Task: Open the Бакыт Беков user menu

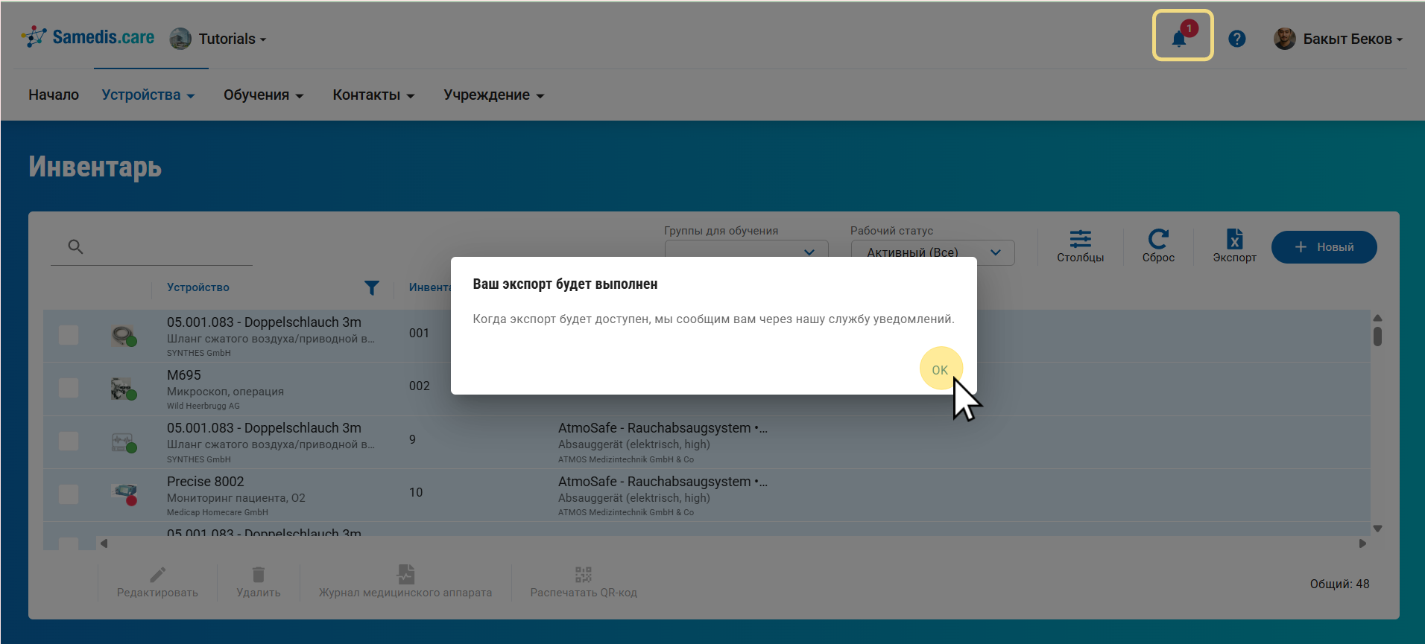Action: 1339,39
